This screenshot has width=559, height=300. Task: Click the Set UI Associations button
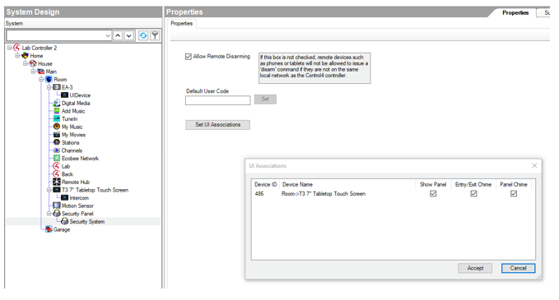(218, 125)
